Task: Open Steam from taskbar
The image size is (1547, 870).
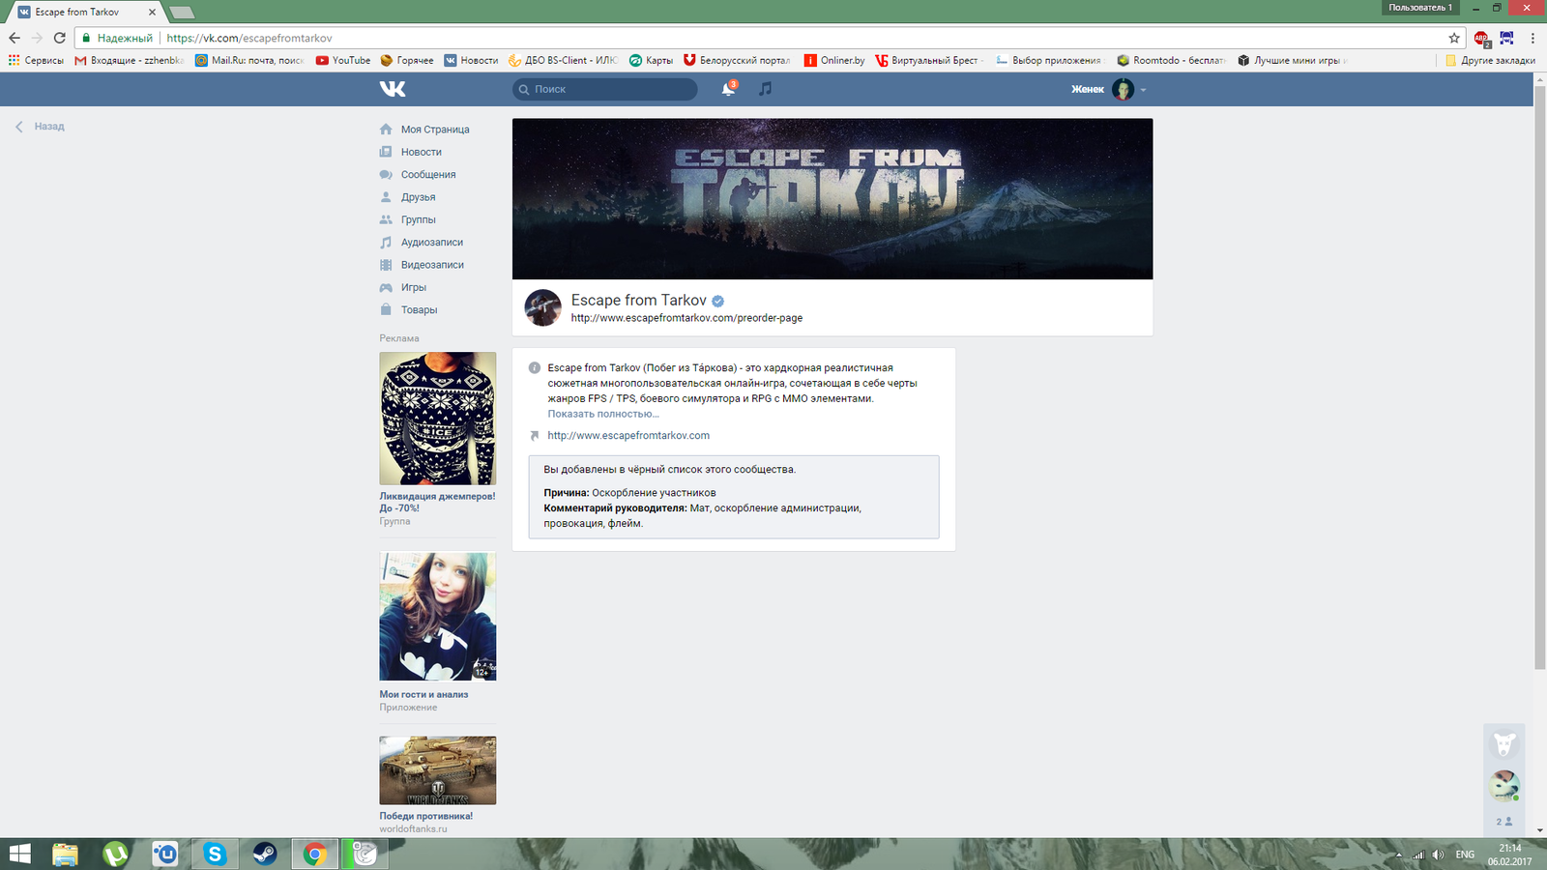Action: pos(264,854)
